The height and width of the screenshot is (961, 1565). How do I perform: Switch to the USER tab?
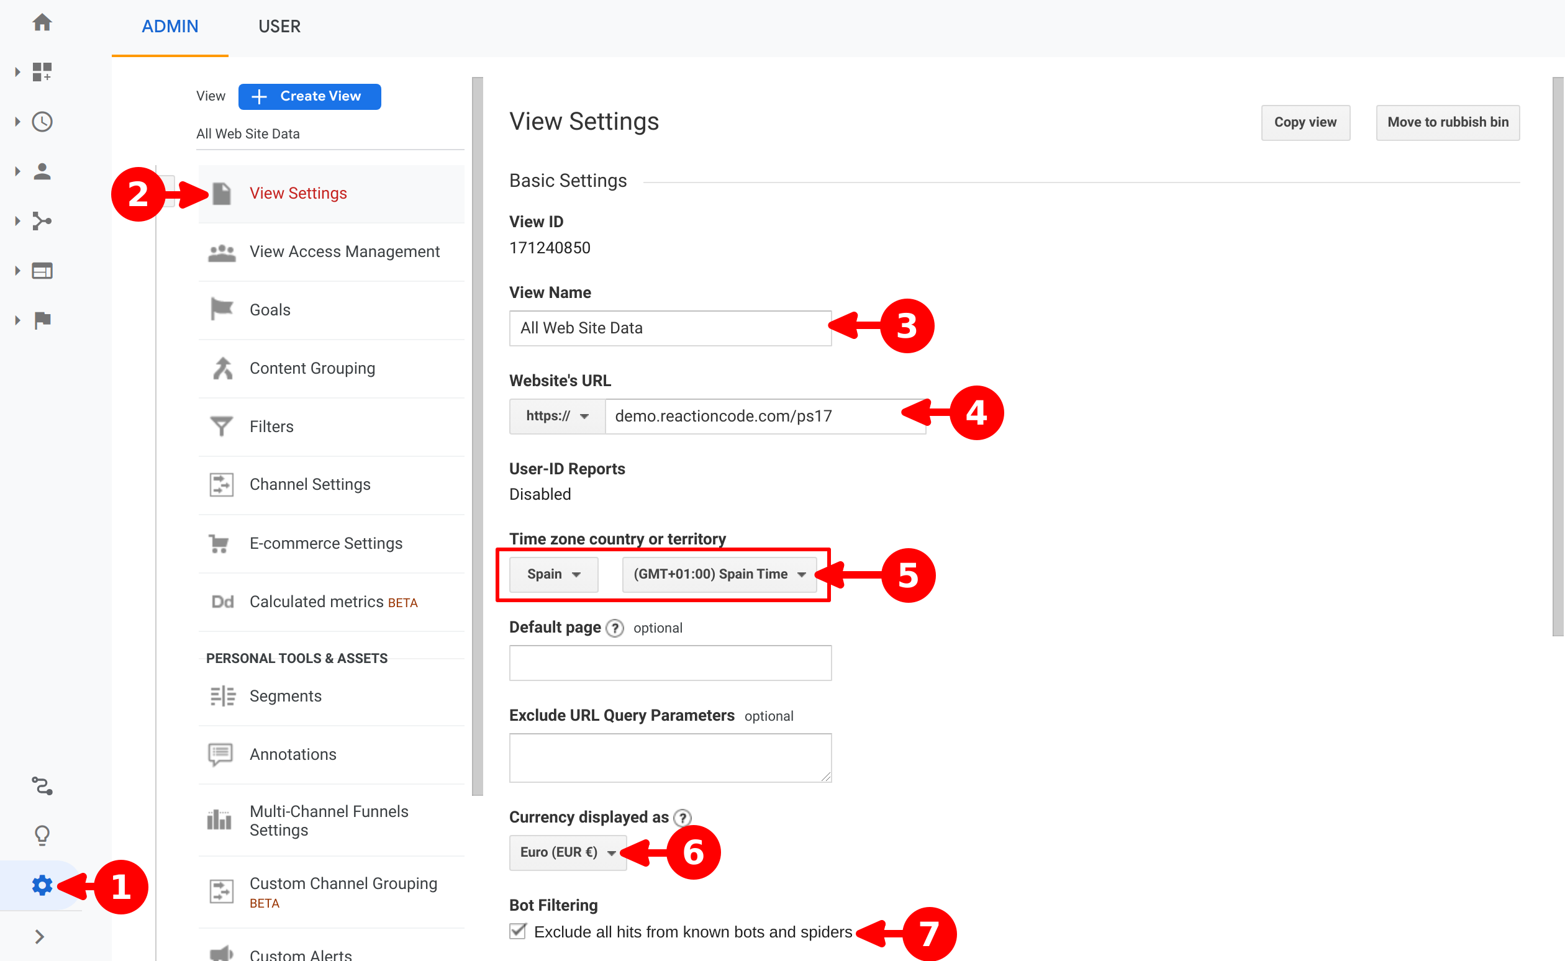[x=279, y=27]
